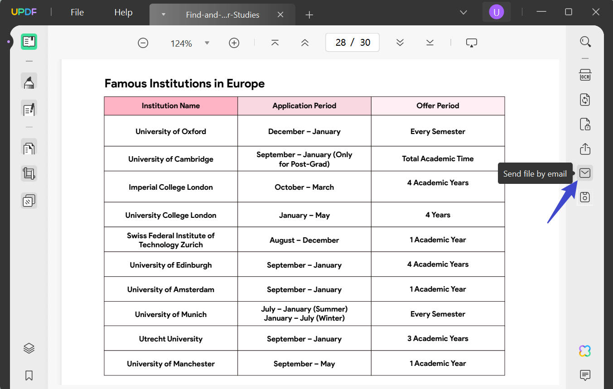Click Save as Other icon
Screen dimensions: 613x389
(x=585, y=197)
